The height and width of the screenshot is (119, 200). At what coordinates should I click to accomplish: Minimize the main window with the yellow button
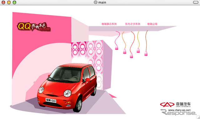(9, 2)
